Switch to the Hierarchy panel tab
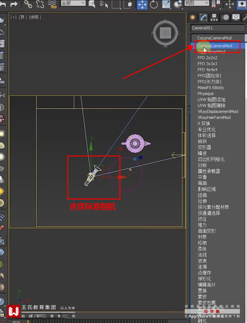Screen dimensions: 247x323 coord(214,17)
